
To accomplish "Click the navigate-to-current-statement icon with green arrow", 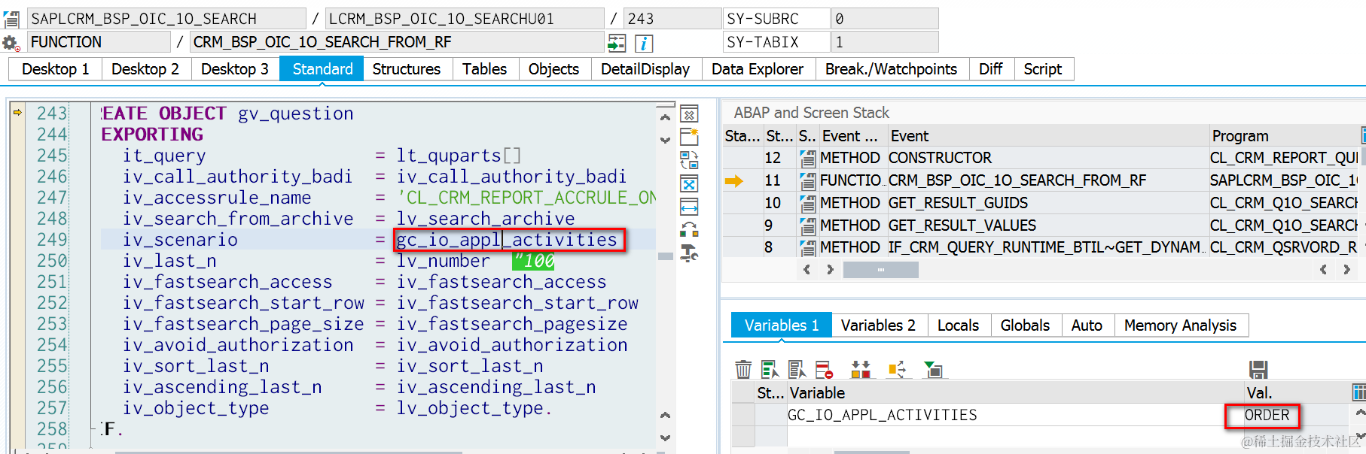I will 617,43.
